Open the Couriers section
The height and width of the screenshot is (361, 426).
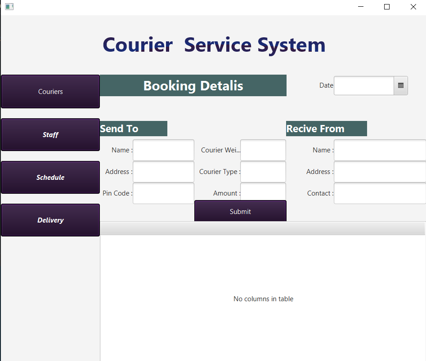(50, 92)
